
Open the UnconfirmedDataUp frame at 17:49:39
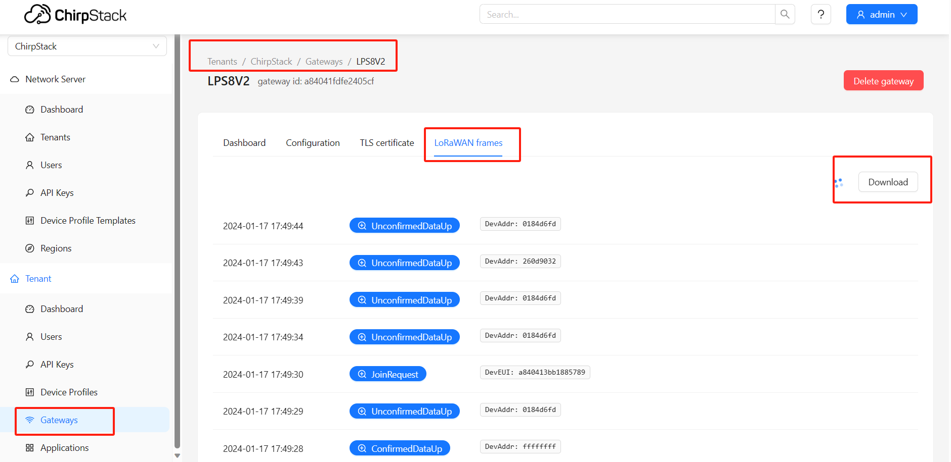(405, 300)
